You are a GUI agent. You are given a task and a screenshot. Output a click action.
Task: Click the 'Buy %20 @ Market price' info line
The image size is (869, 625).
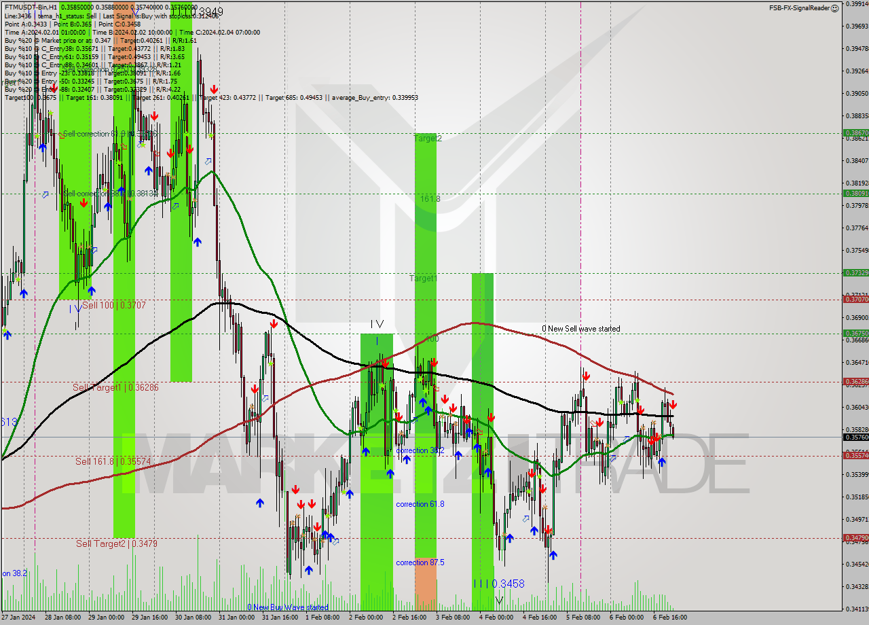click(x=100, y=40)
